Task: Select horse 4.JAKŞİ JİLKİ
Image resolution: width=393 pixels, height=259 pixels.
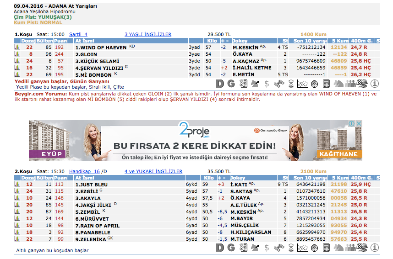Action: pos(93,205)
